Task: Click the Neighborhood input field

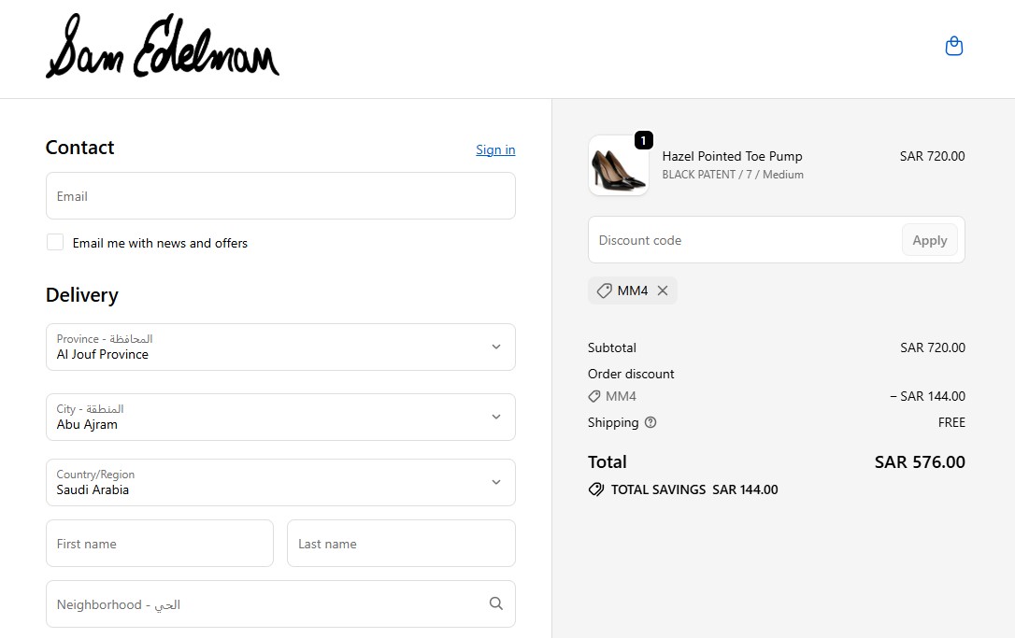Action: (x=280, y=603)
